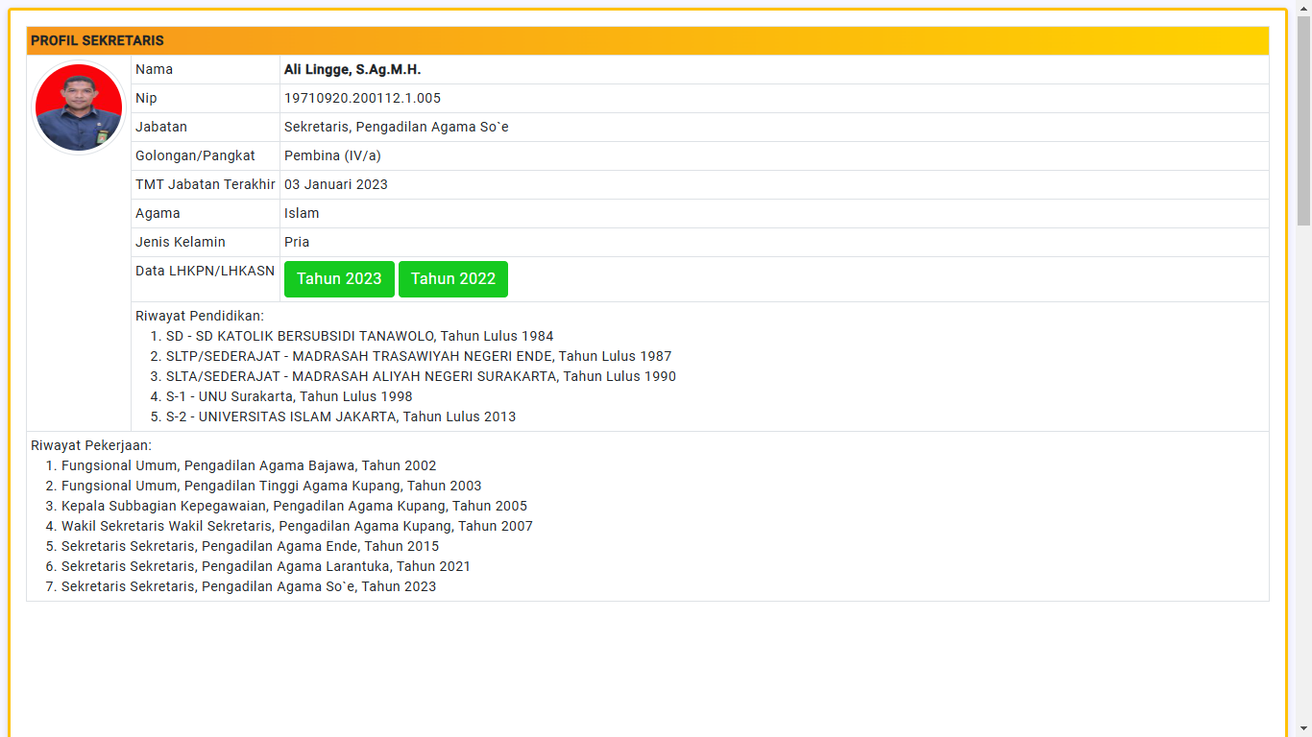This screenshot has width=1312, height=737.
Task: Click the Golongan/Pangkat label
Action: coord(195,156)
